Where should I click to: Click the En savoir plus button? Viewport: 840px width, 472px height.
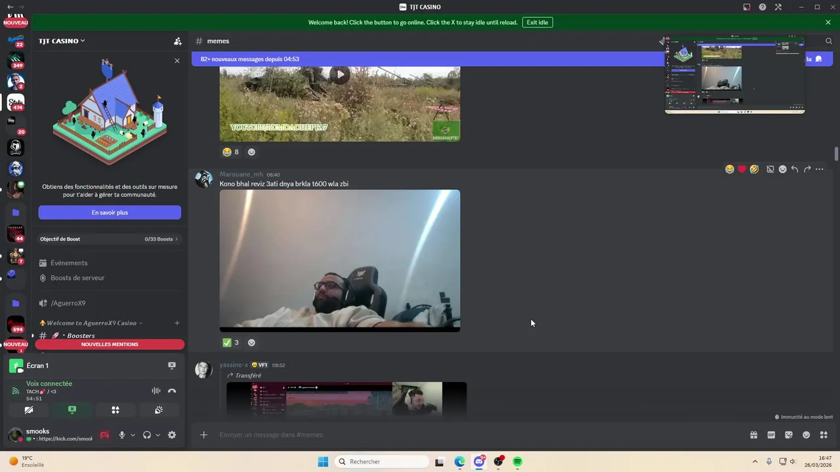[110, 212]
